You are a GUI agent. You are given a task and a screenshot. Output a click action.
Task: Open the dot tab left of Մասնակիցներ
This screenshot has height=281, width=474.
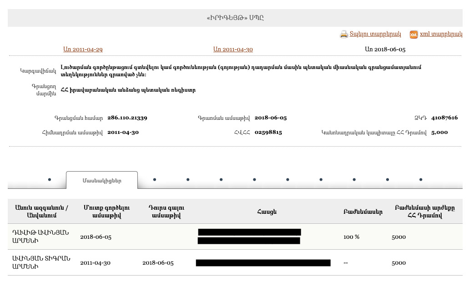50,180
